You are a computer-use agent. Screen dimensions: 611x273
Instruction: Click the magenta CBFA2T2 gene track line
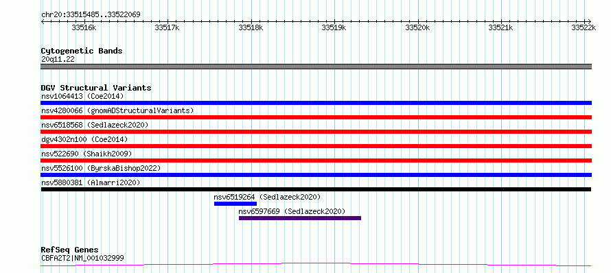coord(316,265)
